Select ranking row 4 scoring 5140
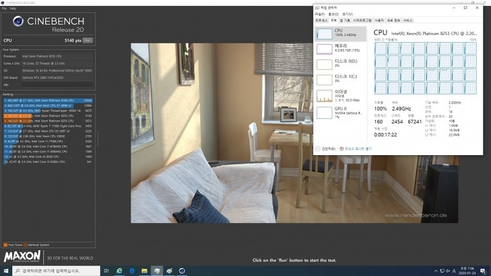 (x=48, y=116)
